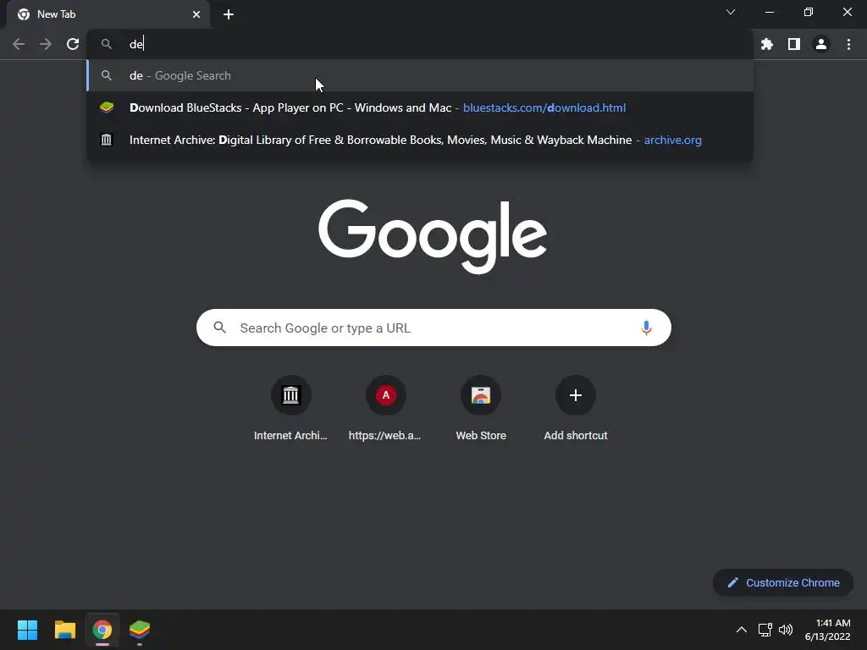867x650 pixels.
Task: Start voice search with the microphone icon
Action: pyautogui.click(x=646, y=328)
